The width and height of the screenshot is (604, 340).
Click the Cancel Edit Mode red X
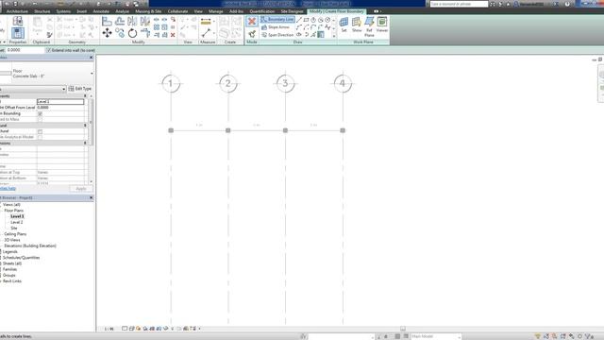click(252, 22)
